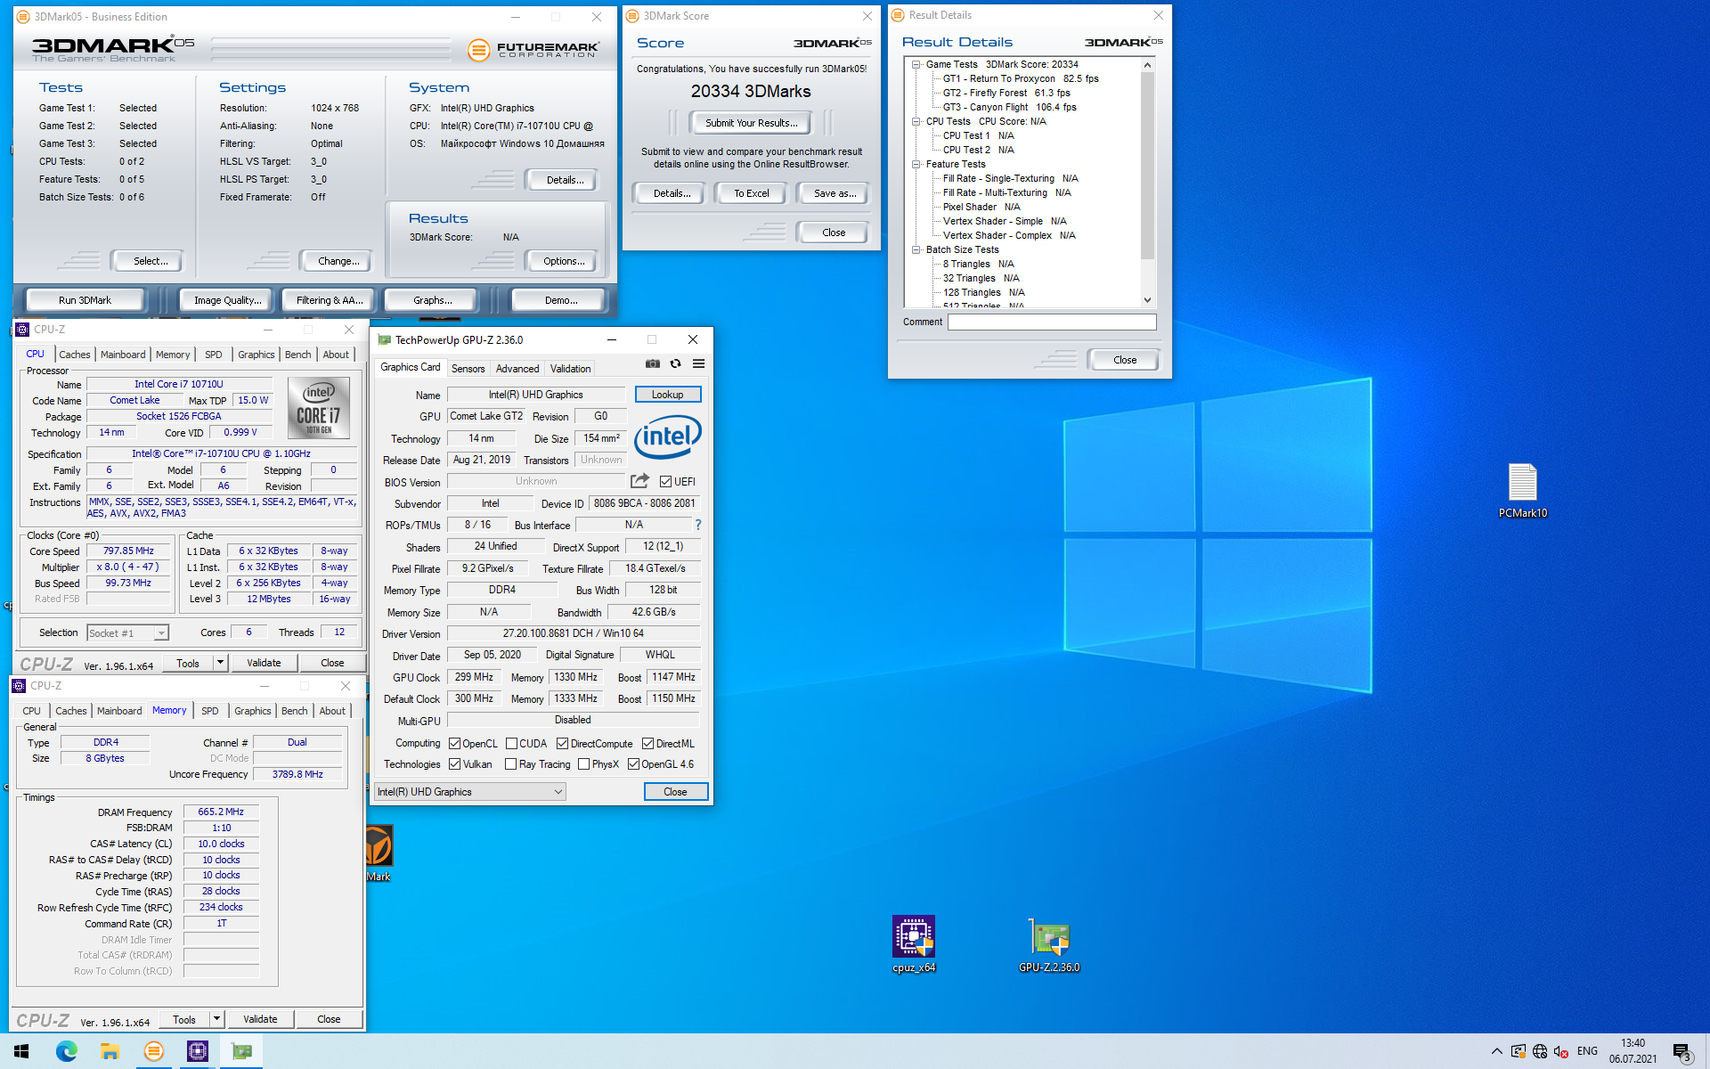Toggle the OpenGL 4.6 checkbox
The width and height of the screenshot is (1710, 1069).
(633, 763)
